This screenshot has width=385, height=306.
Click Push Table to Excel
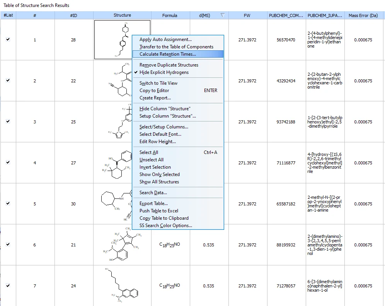point(178,211)
